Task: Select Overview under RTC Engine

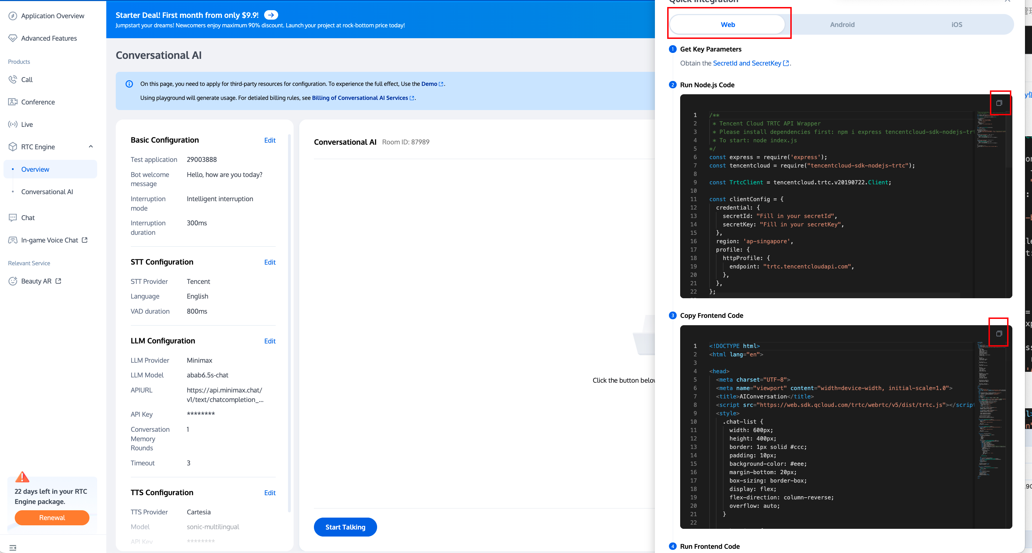Action: (51, 169)
